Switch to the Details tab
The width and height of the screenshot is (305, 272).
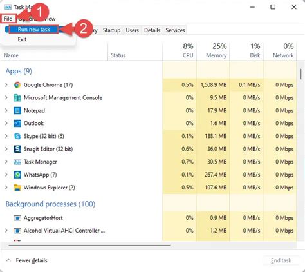152,30
